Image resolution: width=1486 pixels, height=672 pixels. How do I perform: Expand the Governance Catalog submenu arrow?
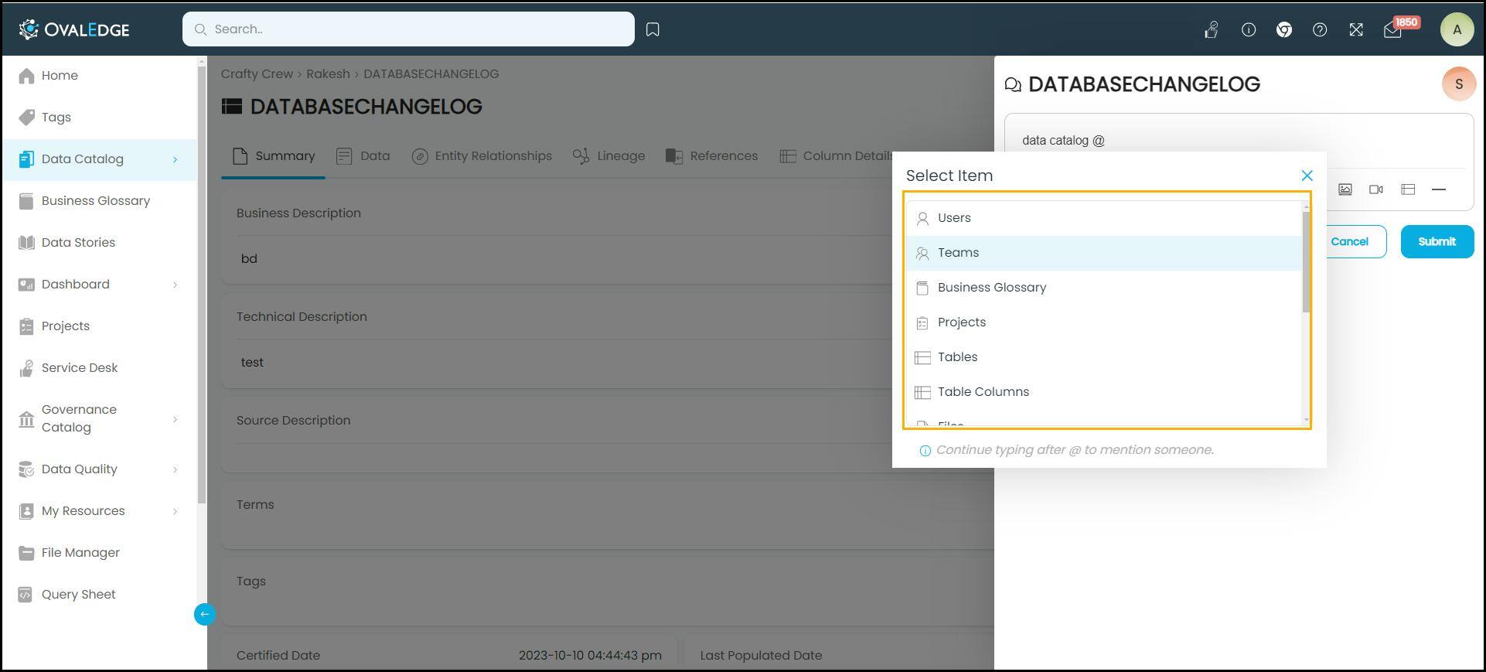pyautogui.click(x=175, y=419)
